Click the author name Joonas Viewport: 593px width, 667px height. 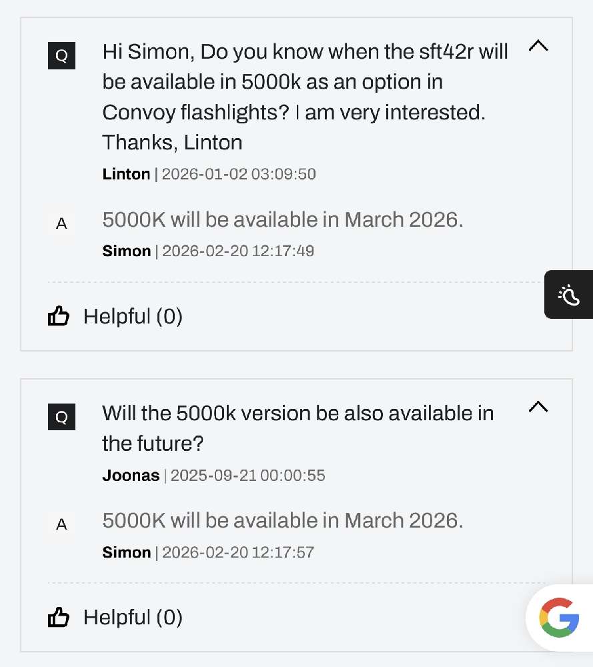(131, 476)
